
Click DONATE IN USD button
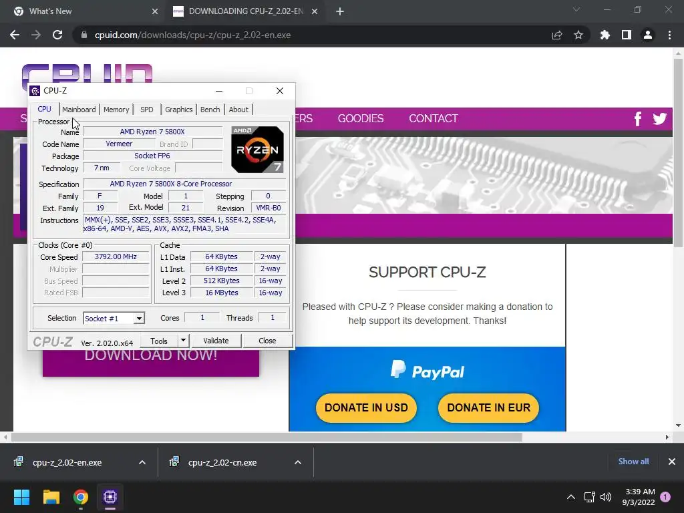point(366,407)
